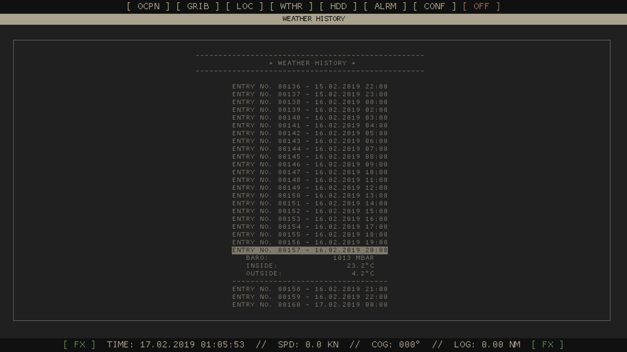Click the SPD 0.0 KN status value
The image size is (627, 352).
[x=308, y=344]
